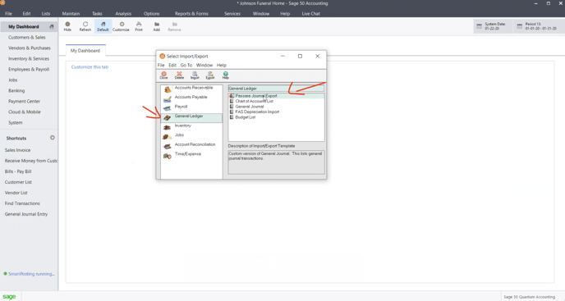Open the Maintain menu
The image size is (565, 301).
click(71, 14)
